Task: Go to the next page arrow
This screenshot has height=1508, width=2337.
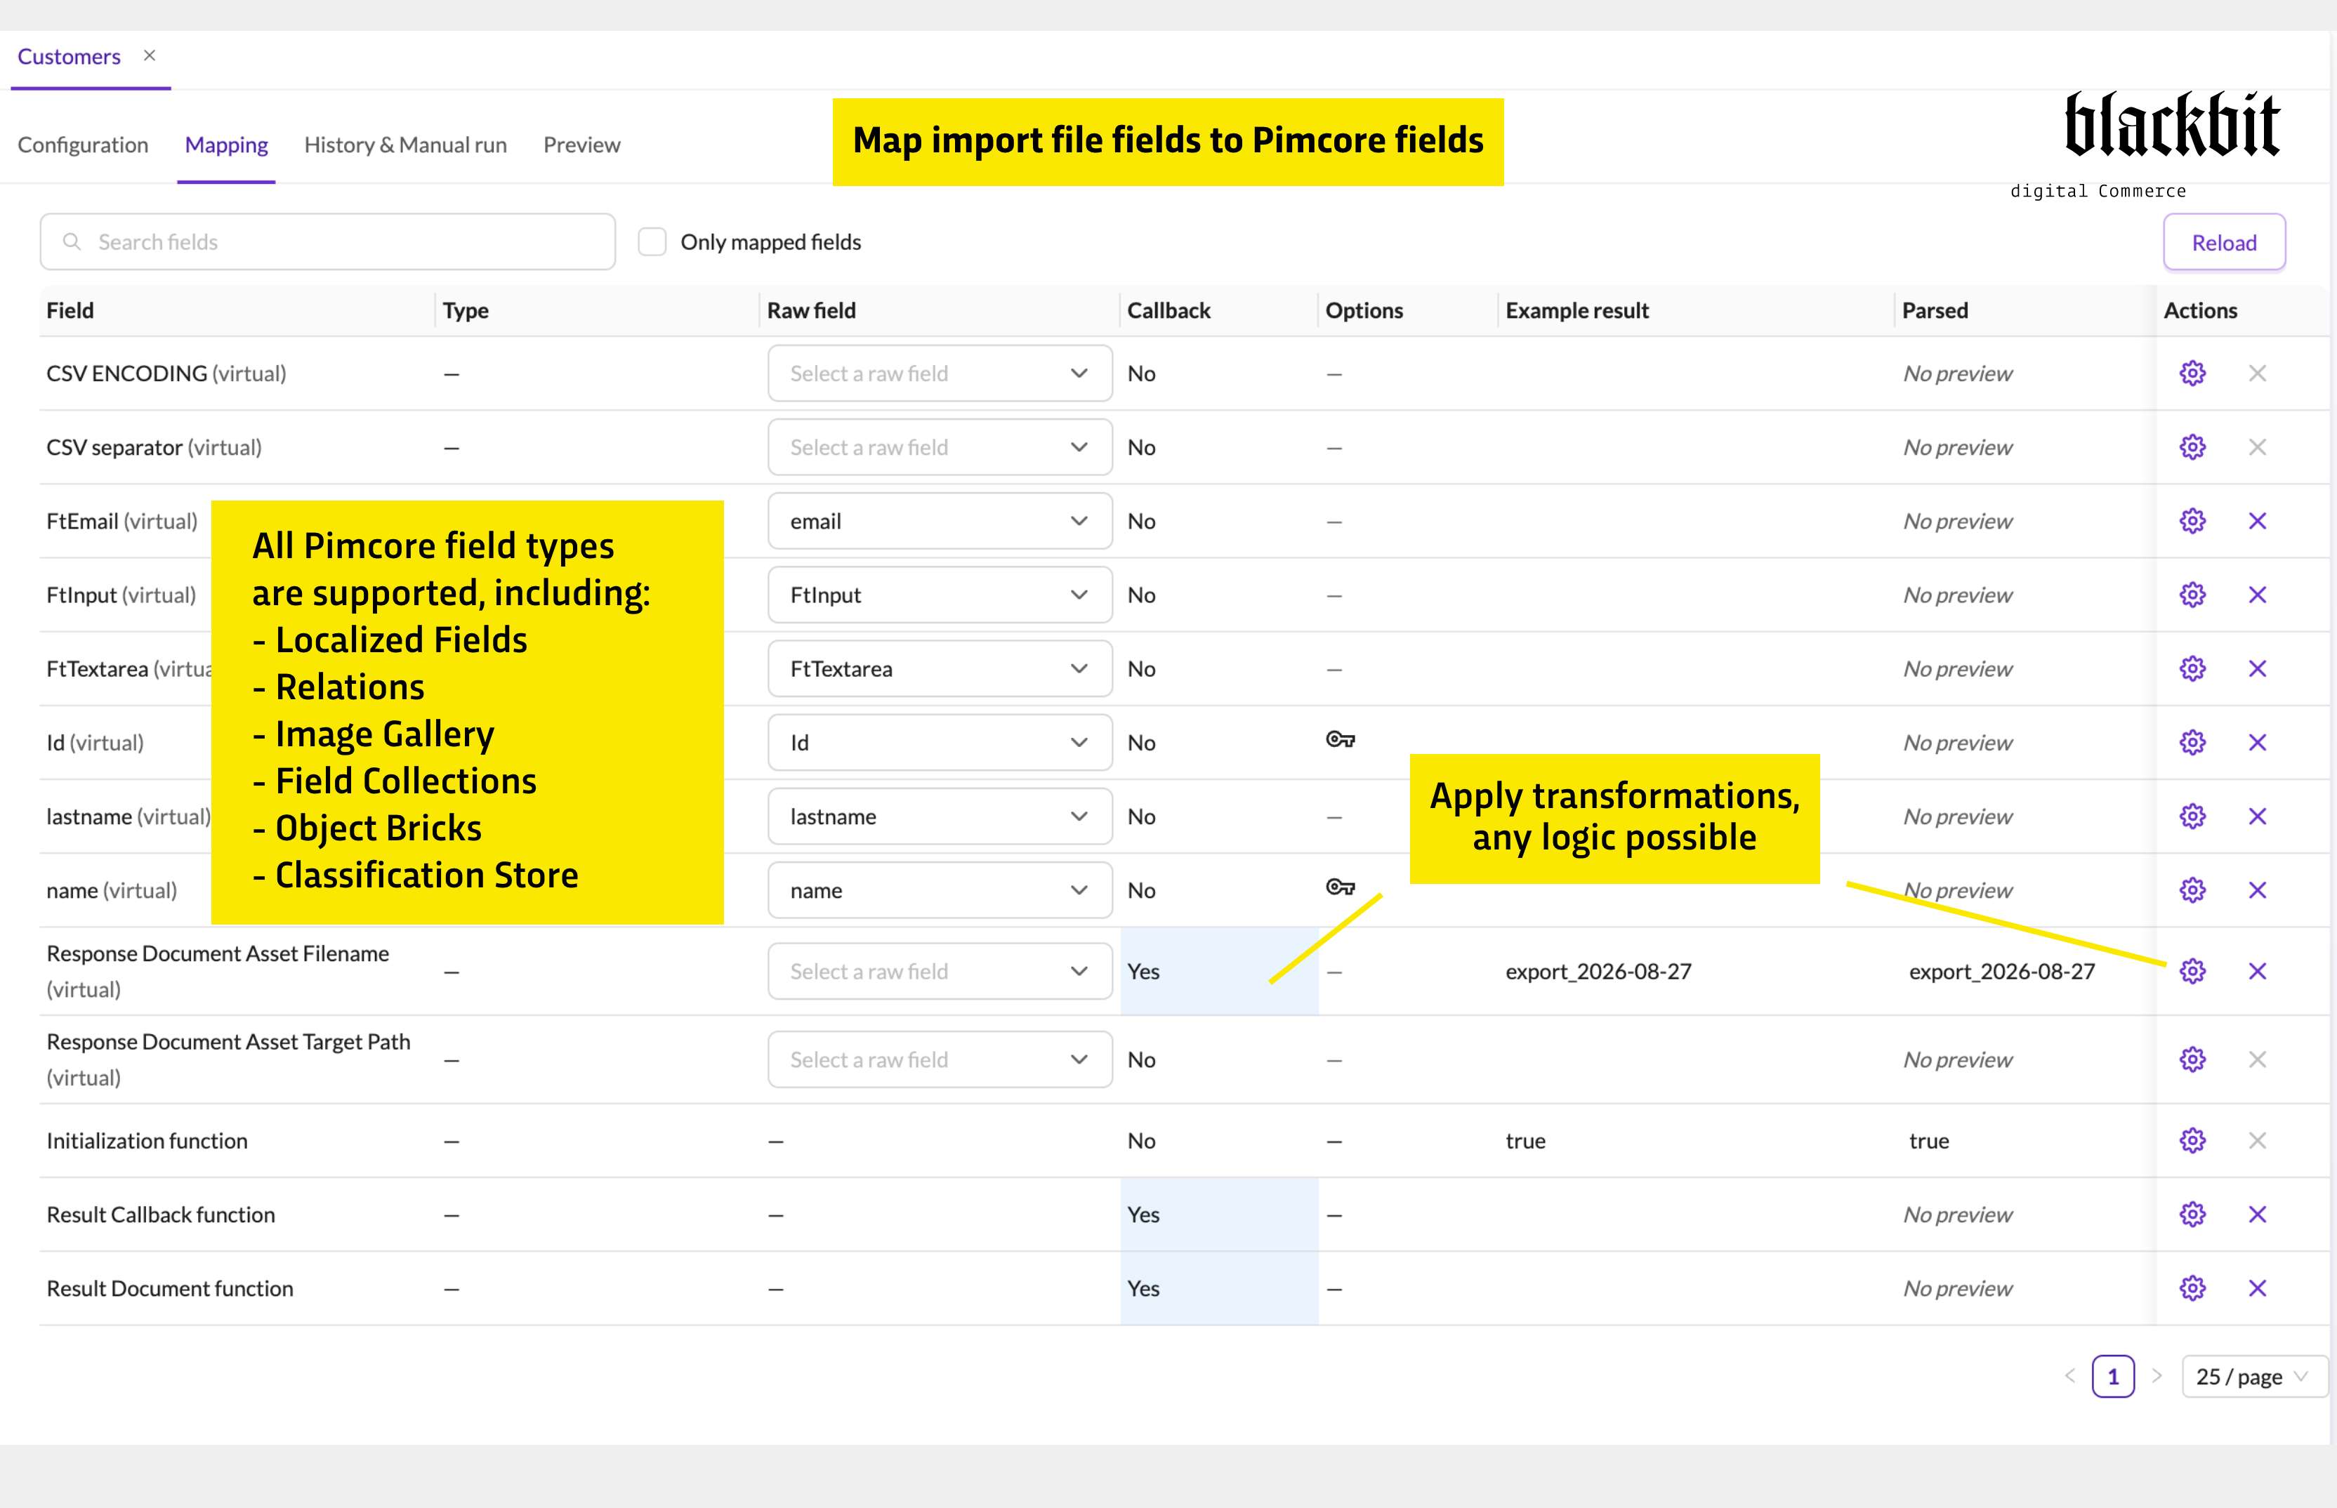Action: [2157, 1376]
